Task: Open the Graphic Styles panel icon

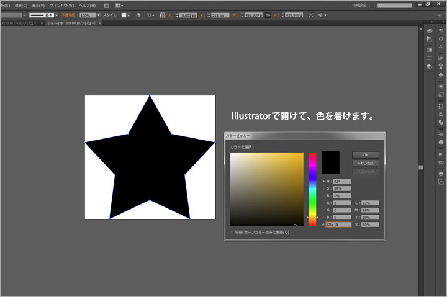Action: [x=441, y=94]
